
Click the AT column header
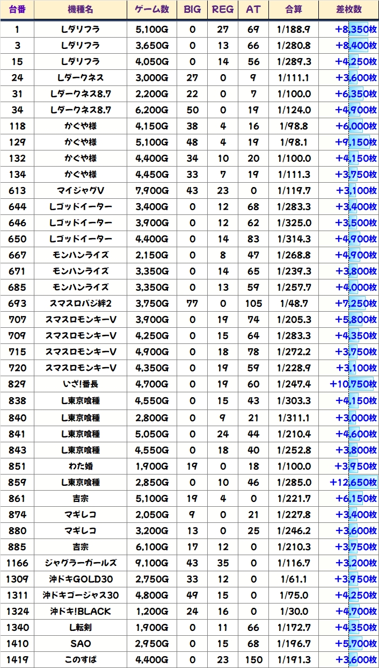click(x=253, y=10)
